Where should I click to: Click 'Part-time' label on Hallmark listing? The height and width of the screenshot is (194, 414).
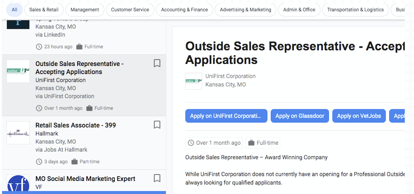pyautogui.click(x=89, y=162)
